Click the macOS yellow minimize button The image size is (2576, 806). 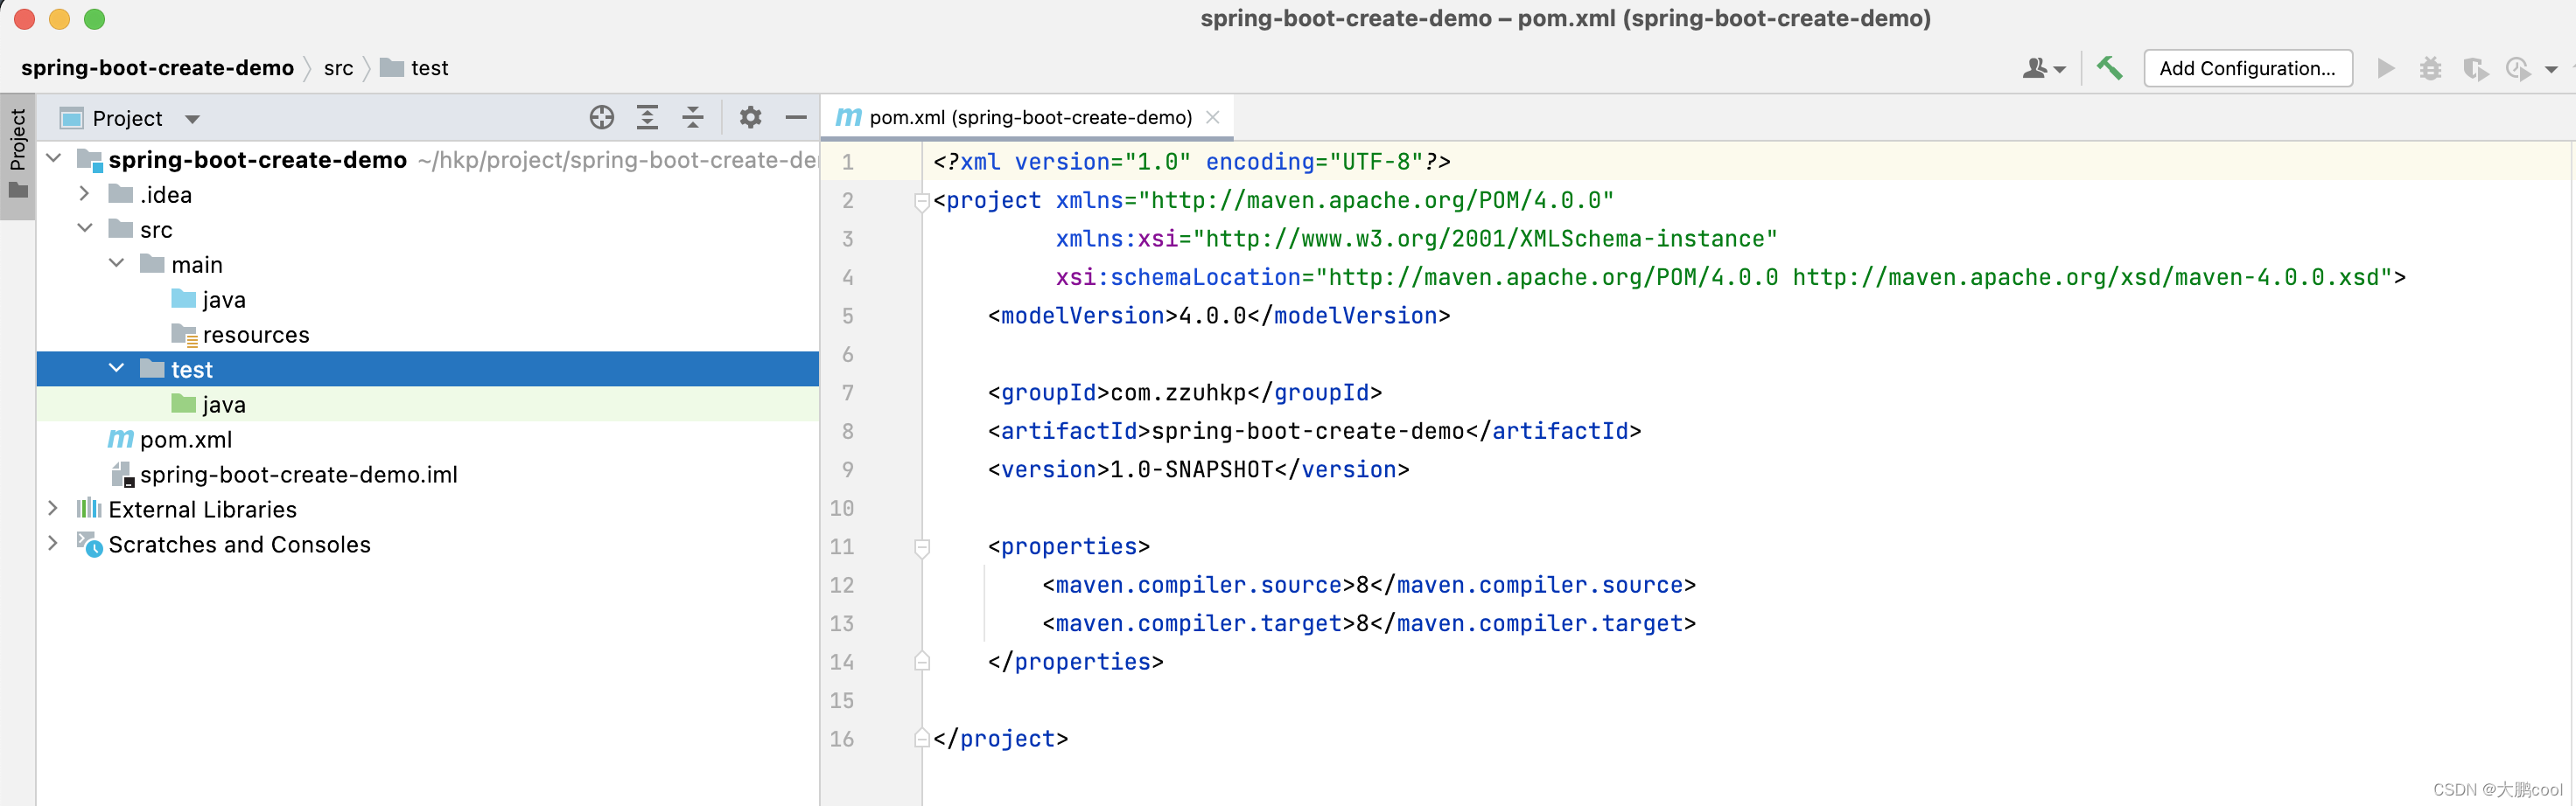pyautogui.click(x=59, y=19)
